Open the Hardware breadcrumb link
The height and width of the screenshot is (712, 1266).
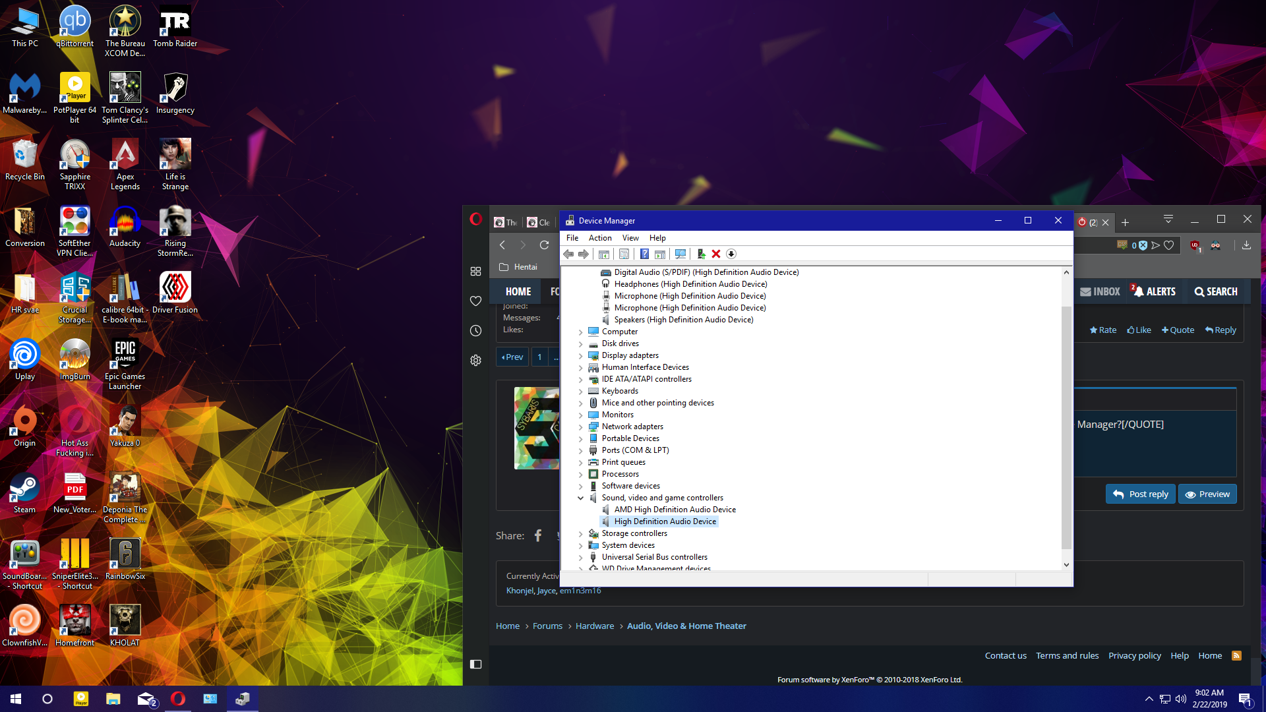coord(595,626)
